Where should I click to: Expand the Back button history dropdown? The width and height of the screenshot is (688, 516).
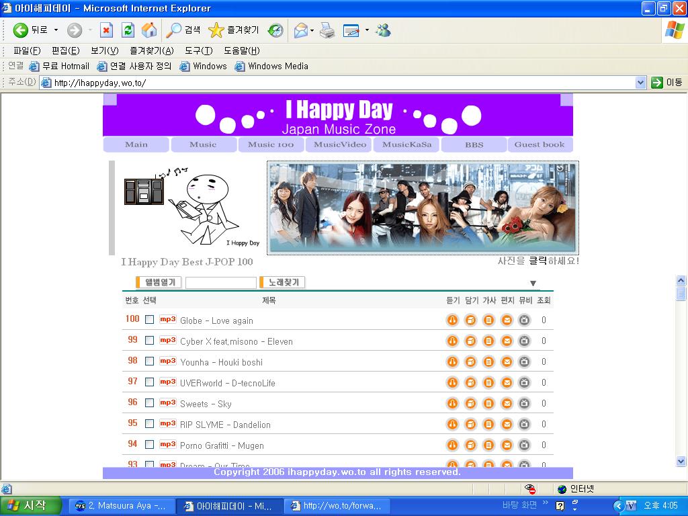[56, 30]
